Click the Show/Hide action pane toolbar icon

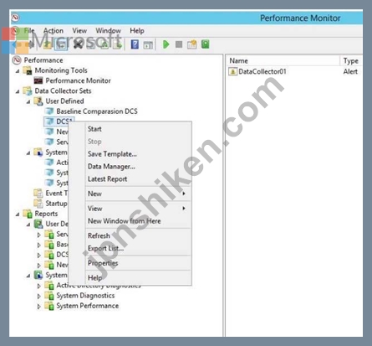[148, 44]
